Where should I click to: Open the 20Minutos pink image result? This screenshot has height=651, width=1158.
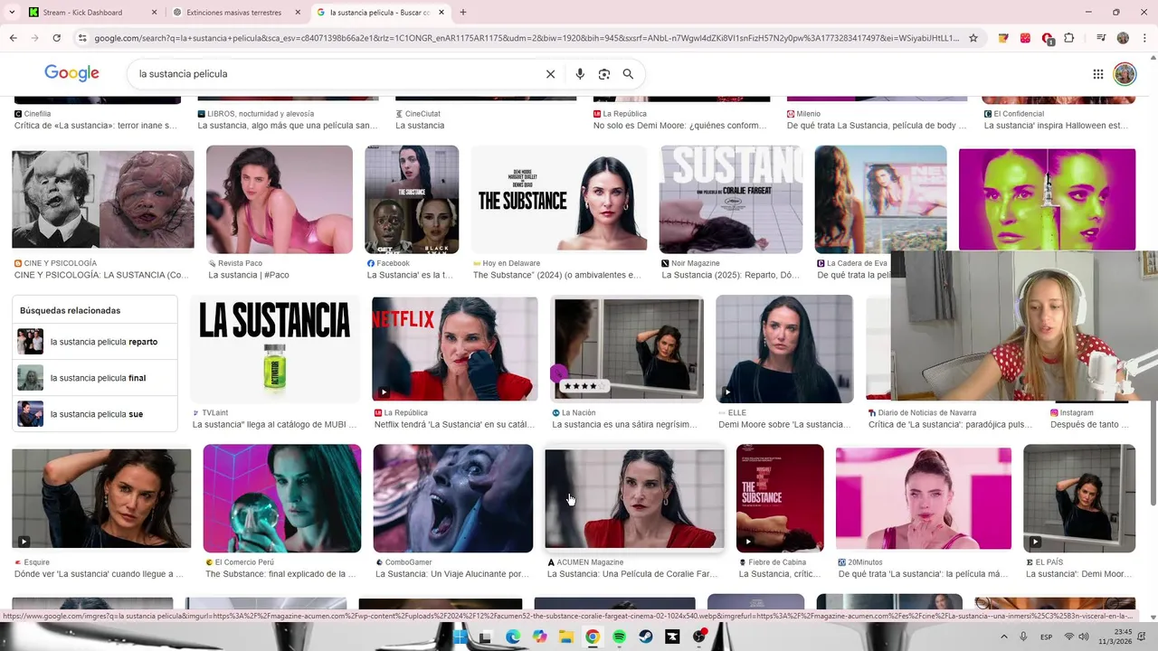tap(924, 498)
